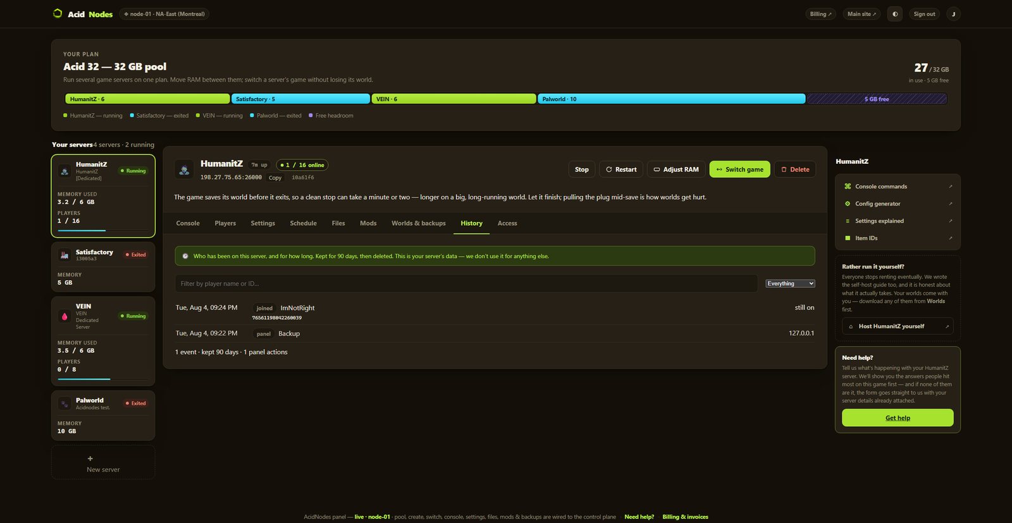
Task: Open the node-01 NA-East (Montreal) node selector
Action: [164, 14]
